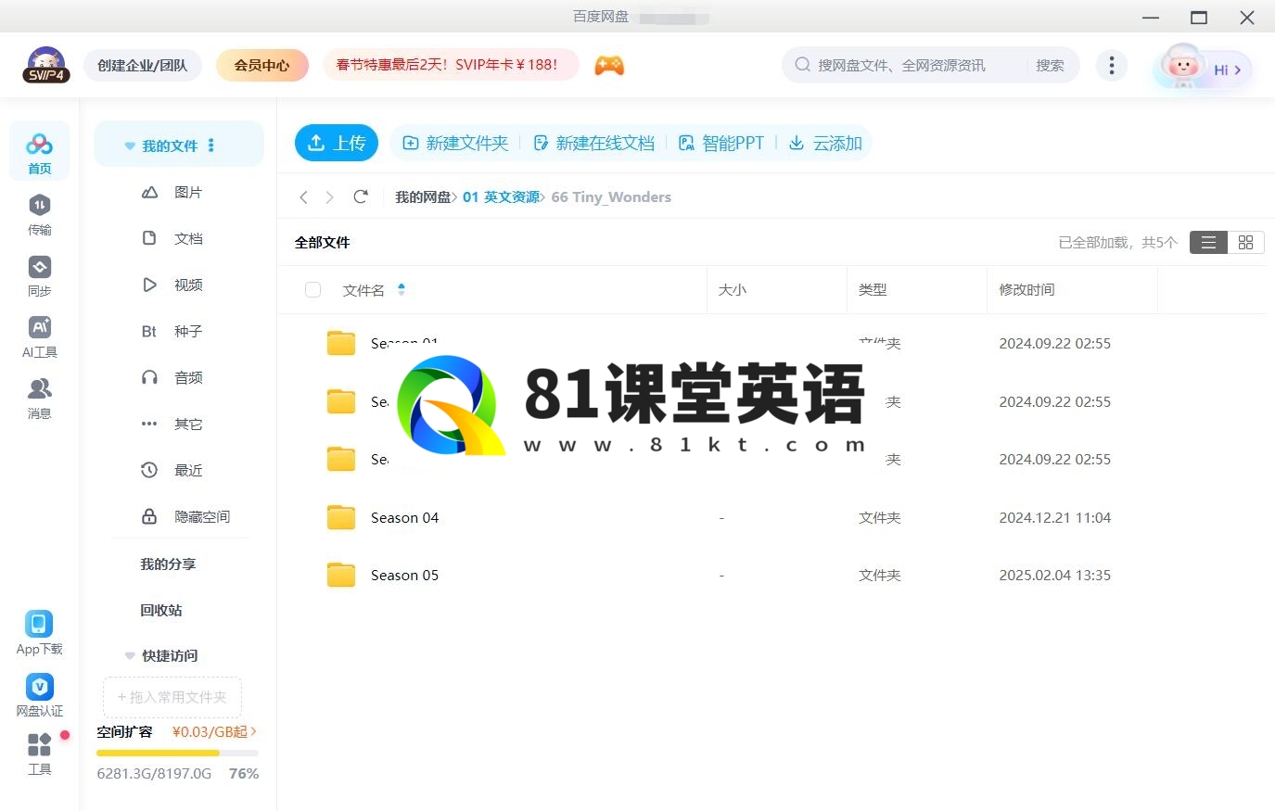Collapse the 我的文件 tree section
The height and width of the screenshot is (811, 1275).
[130, 146]
